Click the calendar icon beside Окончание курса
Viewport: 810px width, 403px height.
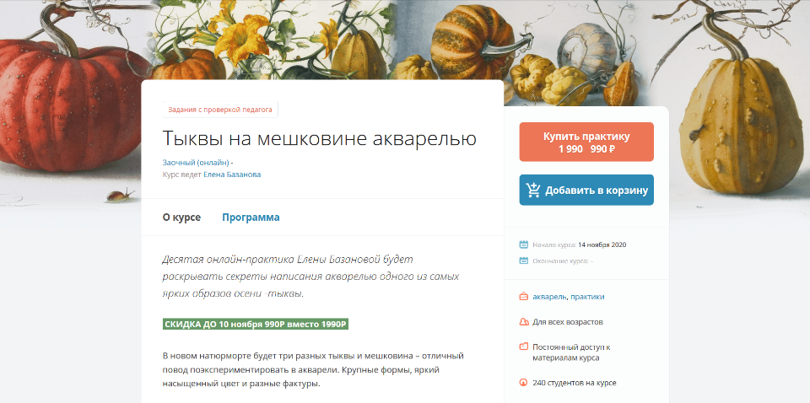523,261
